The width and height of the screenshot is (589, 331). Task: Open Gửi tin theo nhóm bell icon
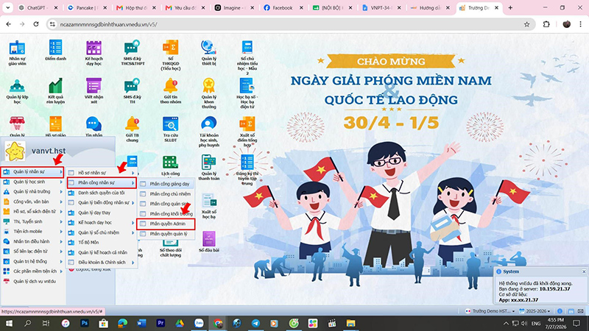pos(171,90)
